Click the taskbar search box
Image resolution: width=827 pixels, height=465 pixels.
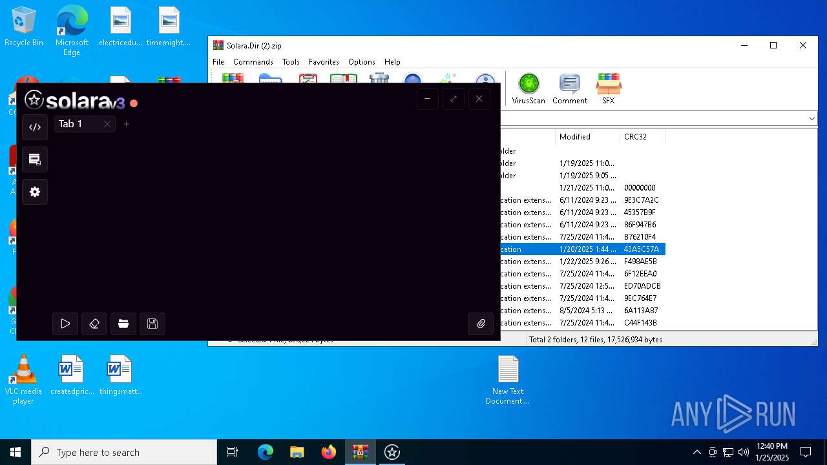124,452
